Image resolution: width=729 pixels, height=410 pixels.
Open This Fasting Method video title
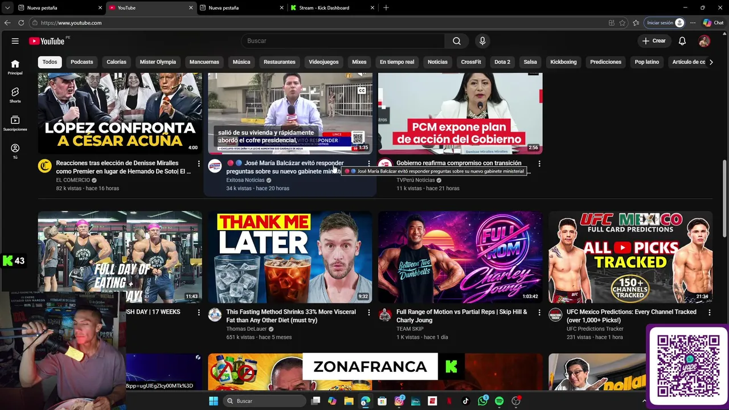pos(291,316)
